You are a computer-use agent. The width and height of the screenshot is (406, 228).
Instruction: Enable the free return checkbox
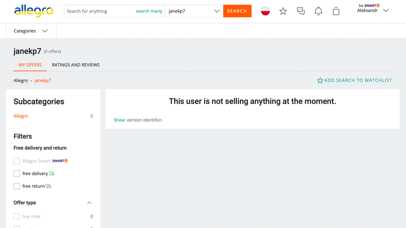click(17, 186)
